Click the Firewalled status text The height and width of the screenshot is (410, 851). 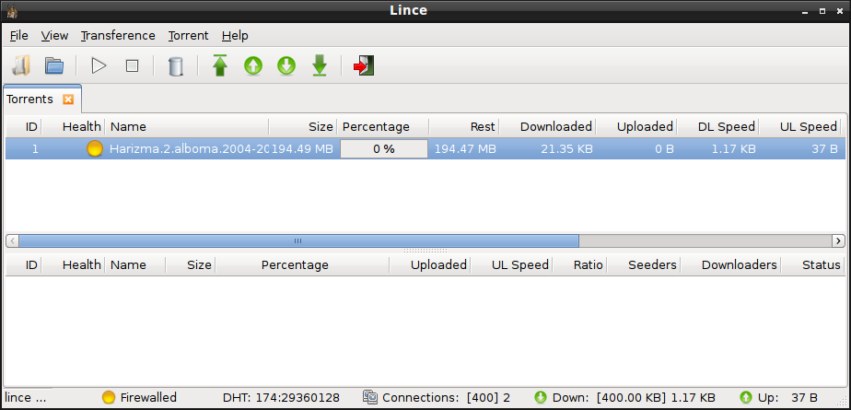point(148,397)
